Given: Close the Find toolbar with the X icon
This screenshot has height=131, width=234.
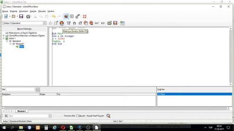Looking at the screenshot, I should click(6, 116).
